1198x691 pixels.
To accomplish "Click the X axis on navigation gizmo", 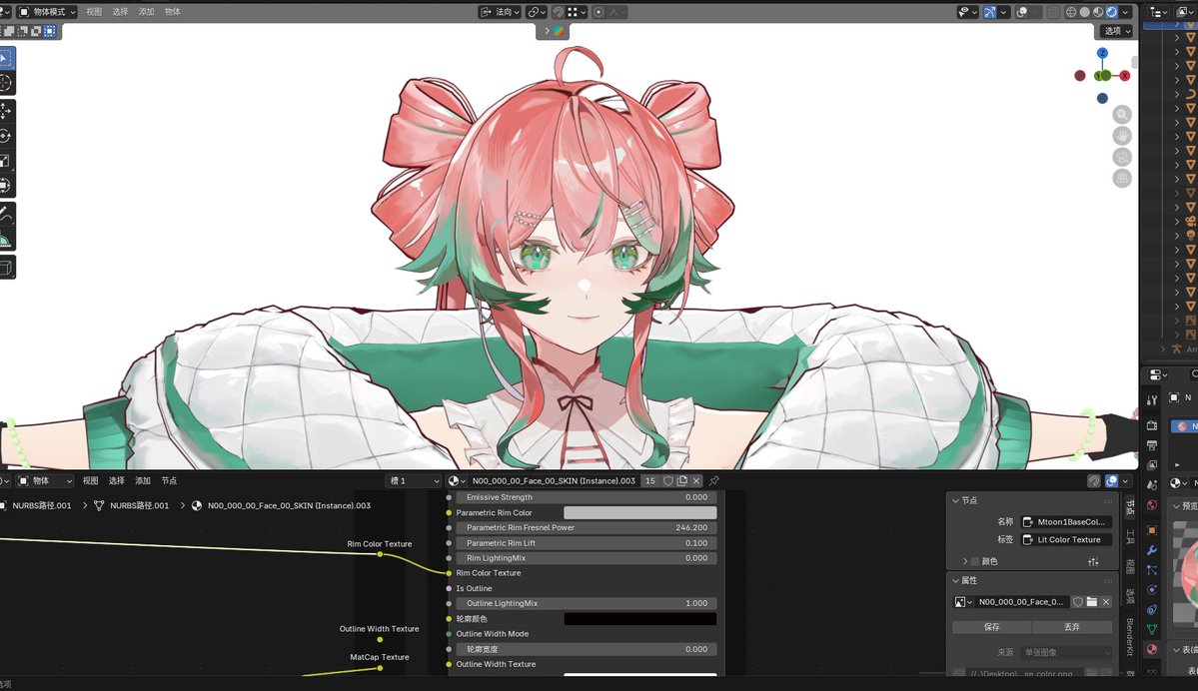I will 1124,76.
